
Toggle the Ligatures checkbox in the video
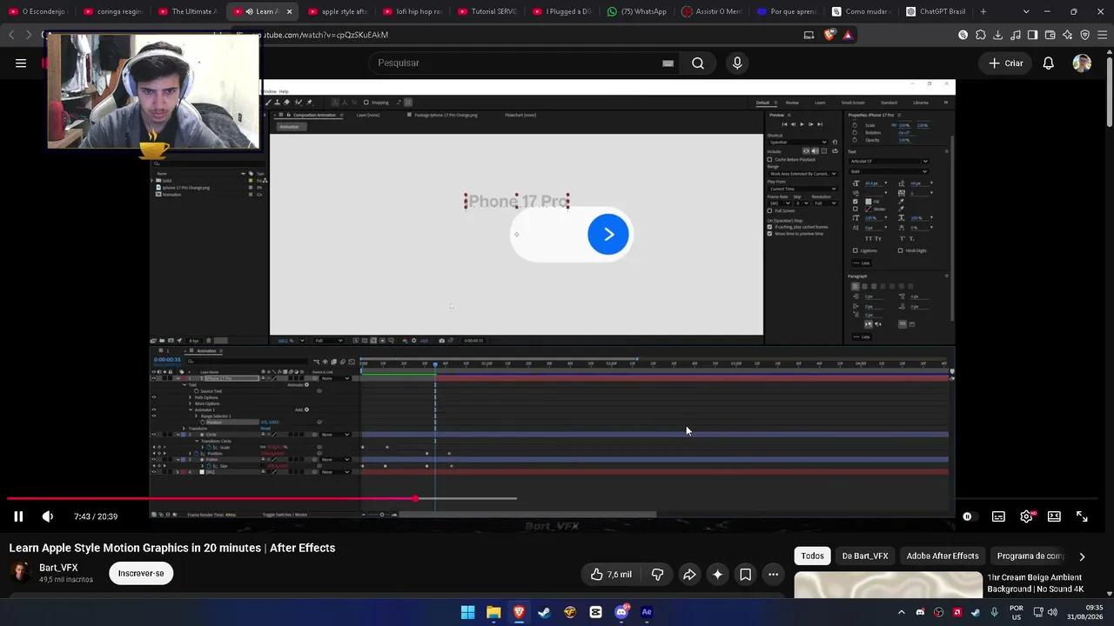855,250
